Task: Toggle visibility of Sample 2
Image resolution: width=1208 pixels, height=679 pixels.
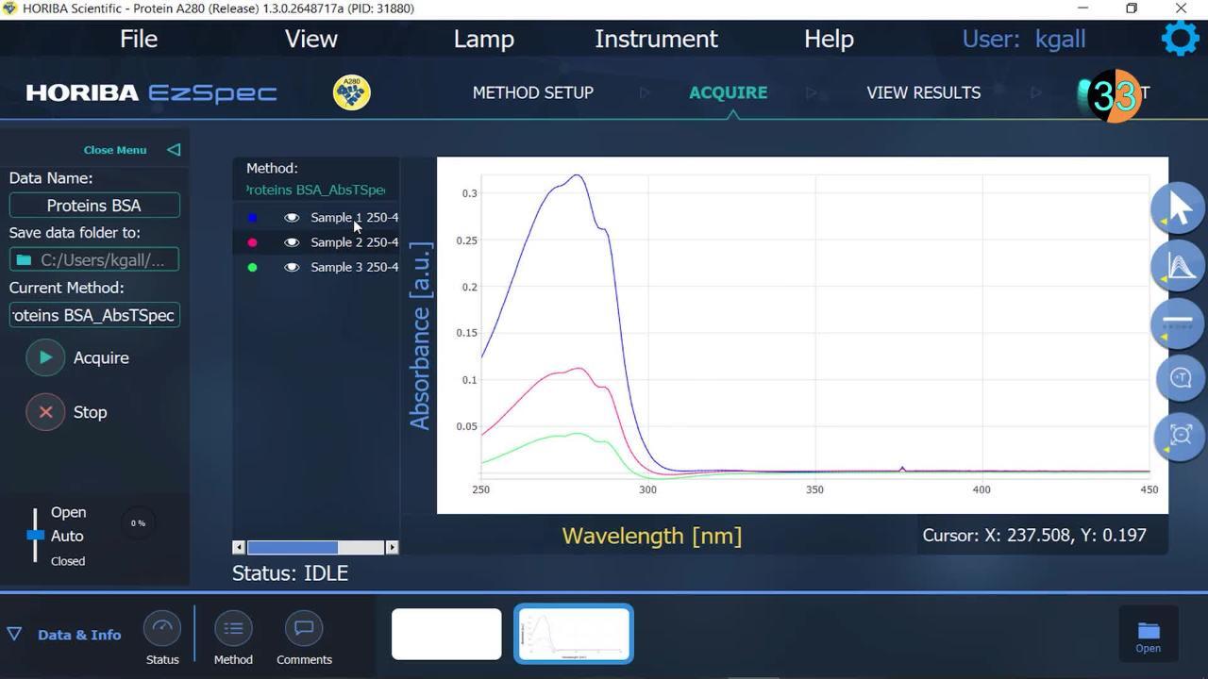Action: pyautogui.click(x=292, y=242)
